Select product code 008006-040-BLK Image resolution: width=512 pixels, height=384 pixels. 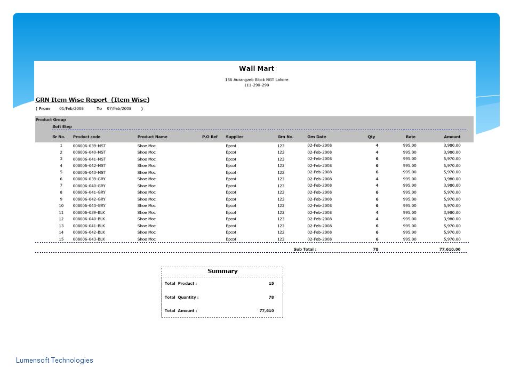[89, 219]
